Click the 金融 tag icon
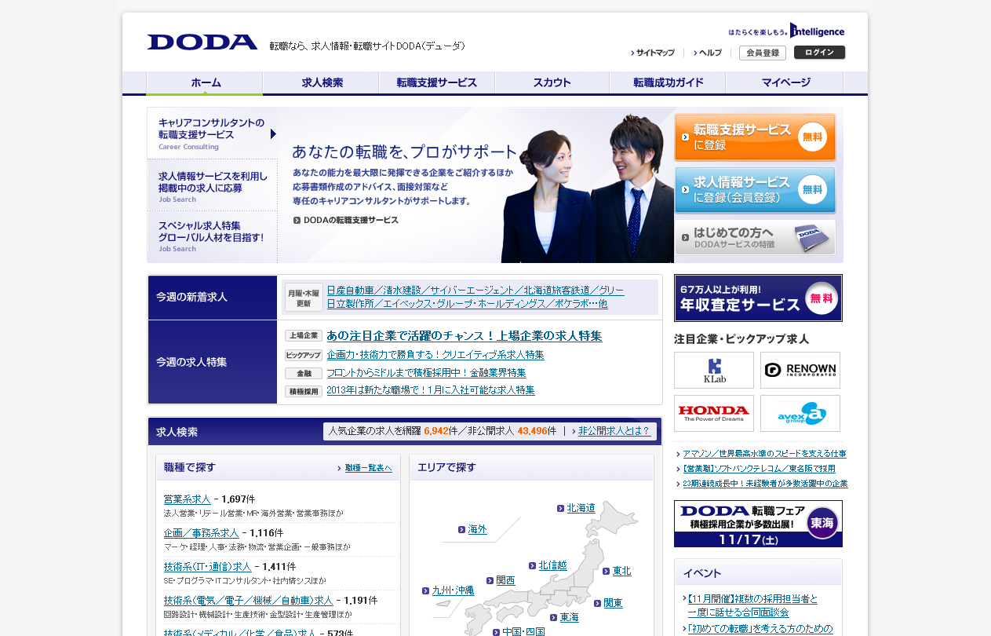Viewport: 991px width, 636px height. [304, 374]
